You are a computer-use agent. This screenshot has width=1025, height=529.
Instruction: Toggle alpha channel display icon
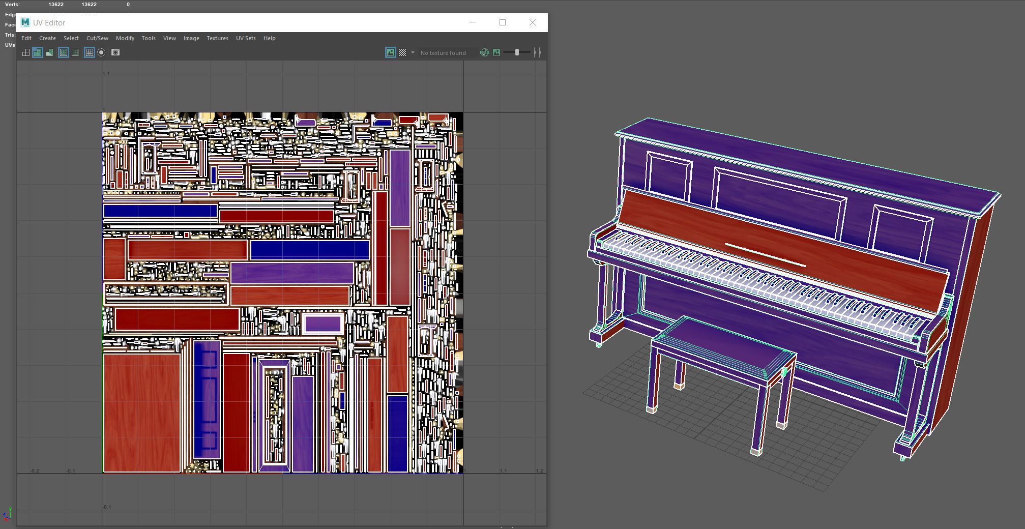[496, 52]
